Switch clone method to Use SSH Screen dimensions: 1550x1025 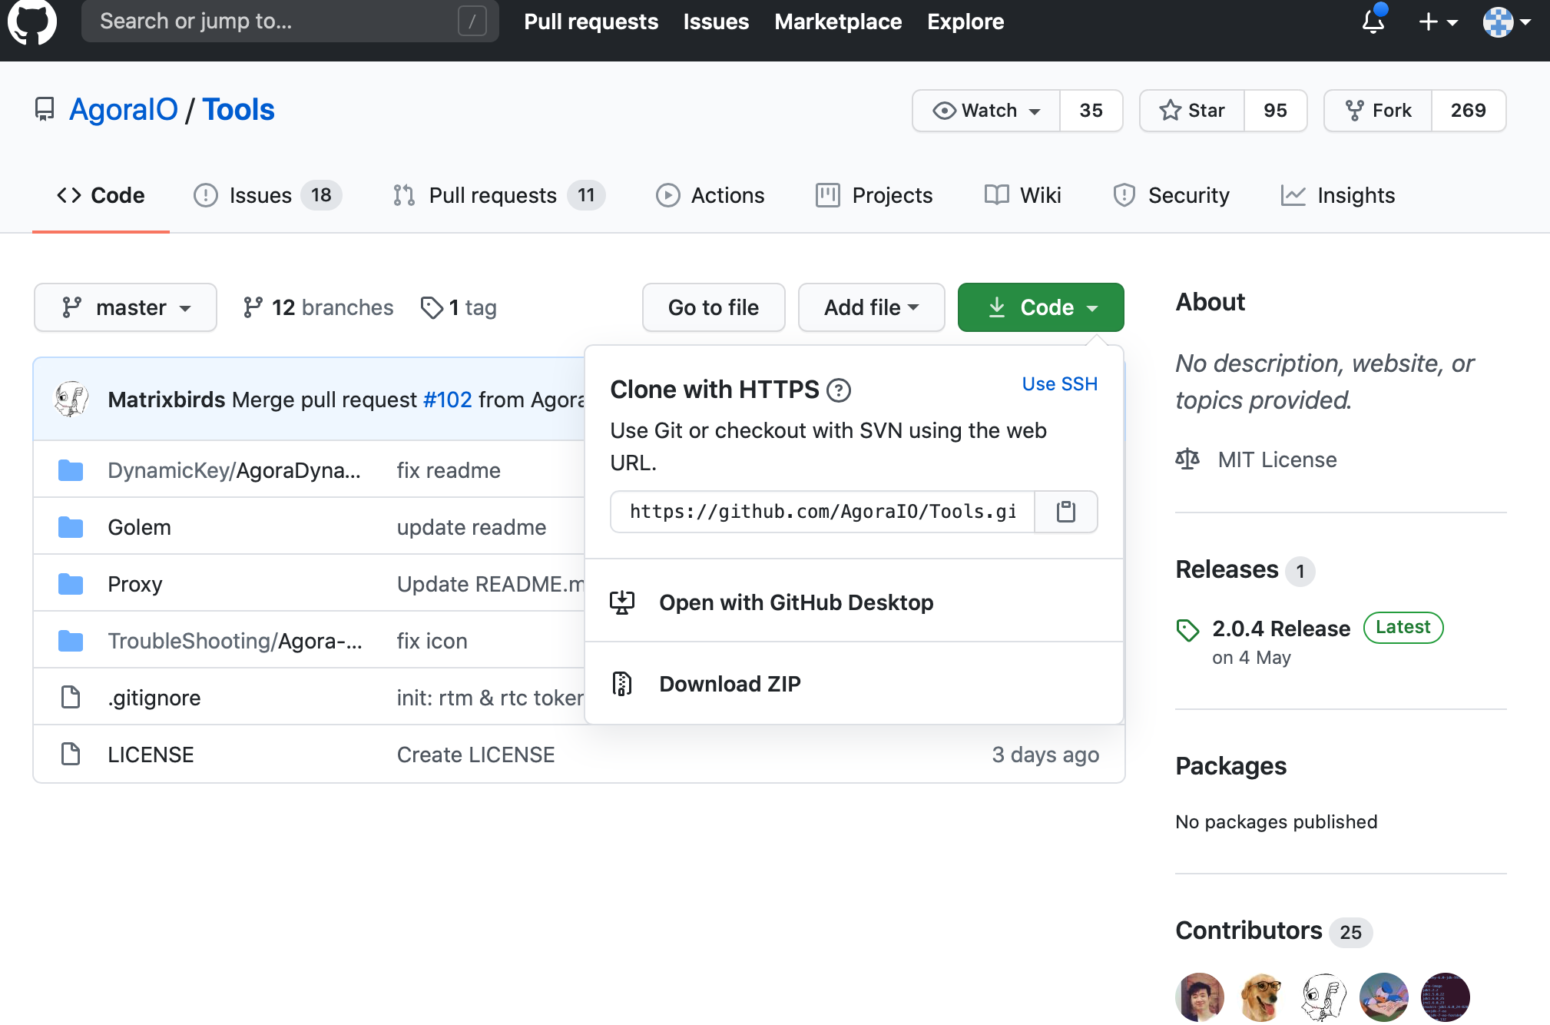click(1059, 384)
